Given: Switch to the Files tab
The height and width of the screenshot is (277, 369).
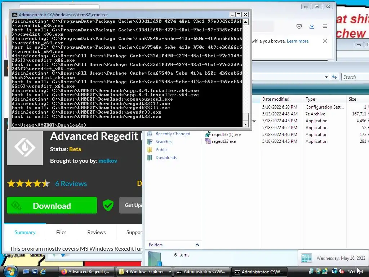Looking at the screenshot, I should (61, 232).
